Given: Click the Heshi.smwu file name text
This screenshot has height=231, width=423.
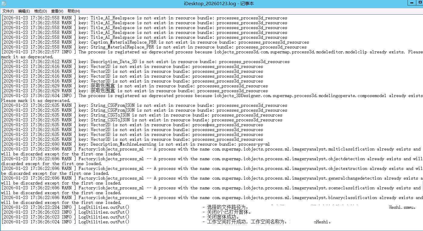Looking at the screenshot, I should 402,208.
